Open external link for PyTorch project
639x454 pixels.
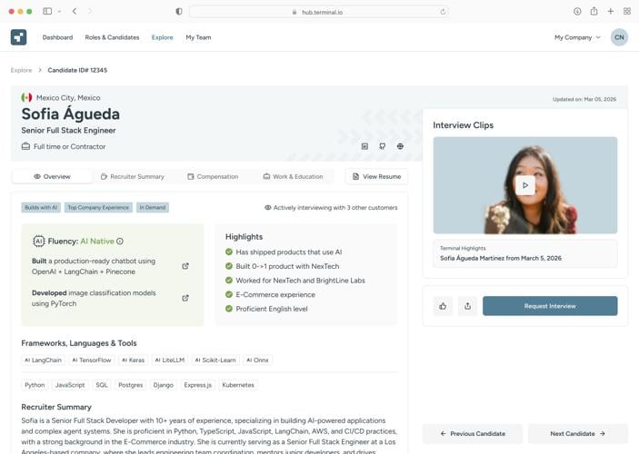185,298
